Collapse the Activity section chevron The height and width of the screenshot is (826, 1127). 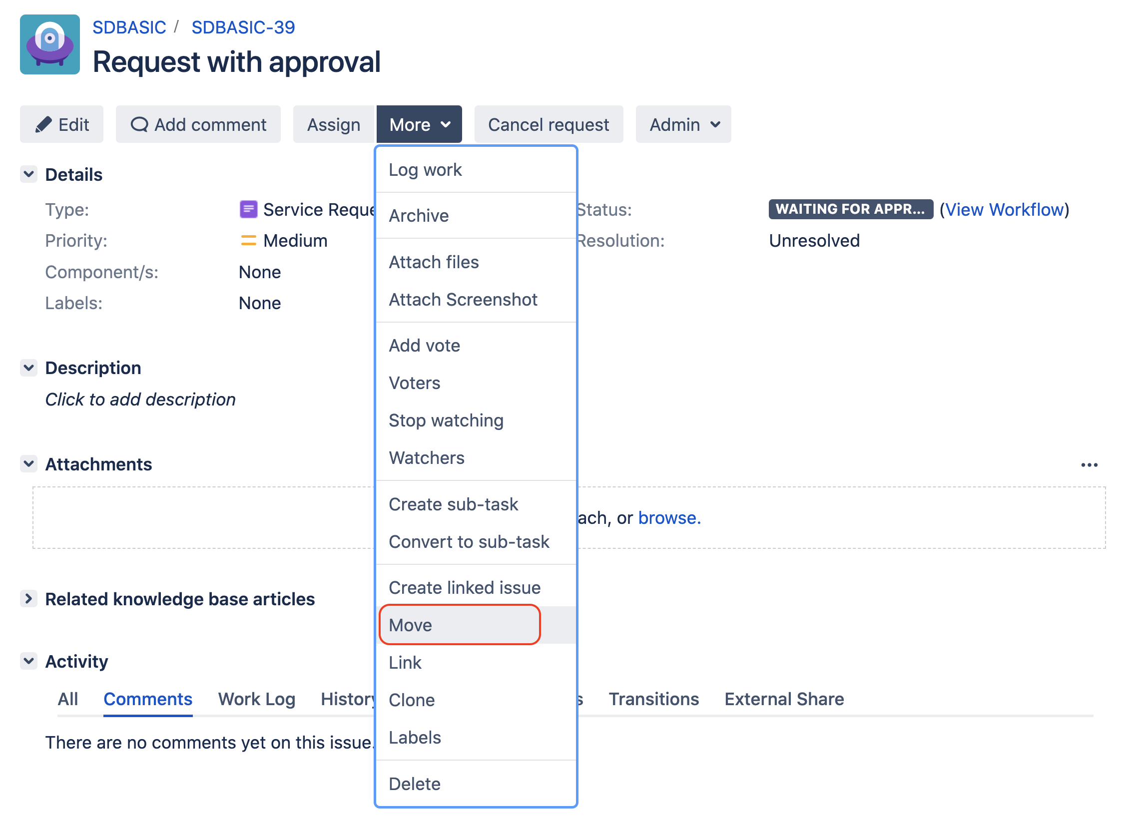pyautogui.click(x=28, y=661)
